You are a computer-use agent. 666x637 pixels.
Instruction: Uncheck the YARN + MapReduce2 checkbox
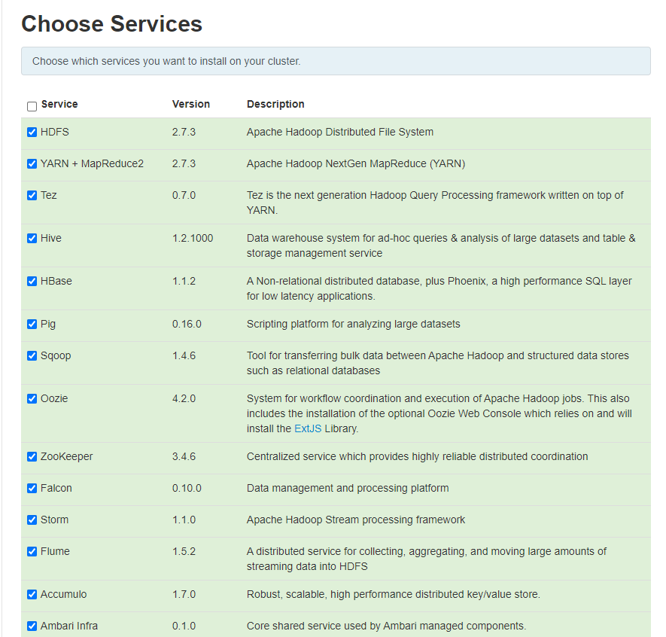pyautogui.click(x=32, y=164)
